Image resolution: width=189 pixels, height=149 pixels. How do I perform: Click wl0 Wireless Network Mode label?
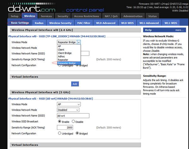24,48
